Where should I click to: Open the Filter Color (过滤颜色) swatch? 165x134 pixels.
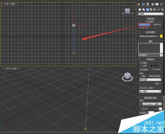(151, 113)
